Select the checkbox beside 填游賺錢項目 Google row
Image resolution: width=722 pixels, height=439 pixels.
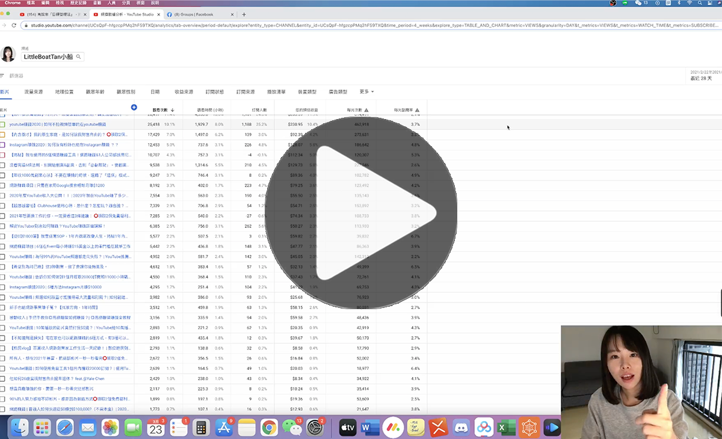pos(2,186)
